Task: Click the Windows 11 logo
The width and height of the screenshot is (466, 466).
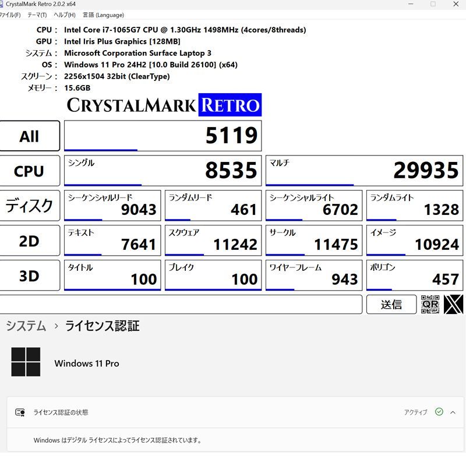Action: (x=26, y=362)
